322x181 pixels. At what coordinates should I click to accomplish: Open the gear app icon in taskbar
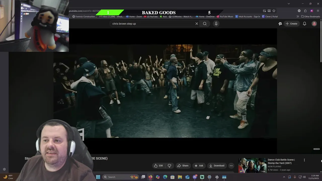point(209,177)
